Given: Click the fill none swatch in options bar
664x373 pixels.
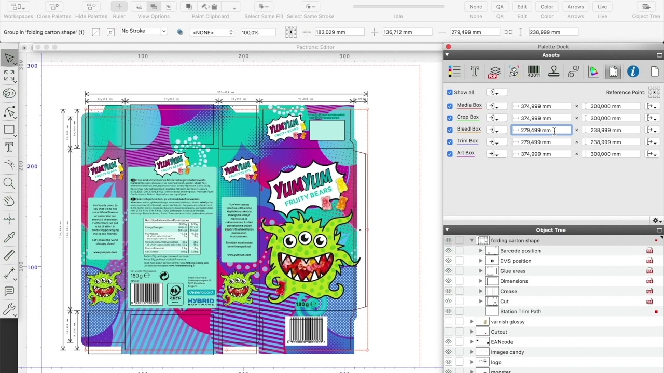Looking at the screenshot, I should pos(96,32).
